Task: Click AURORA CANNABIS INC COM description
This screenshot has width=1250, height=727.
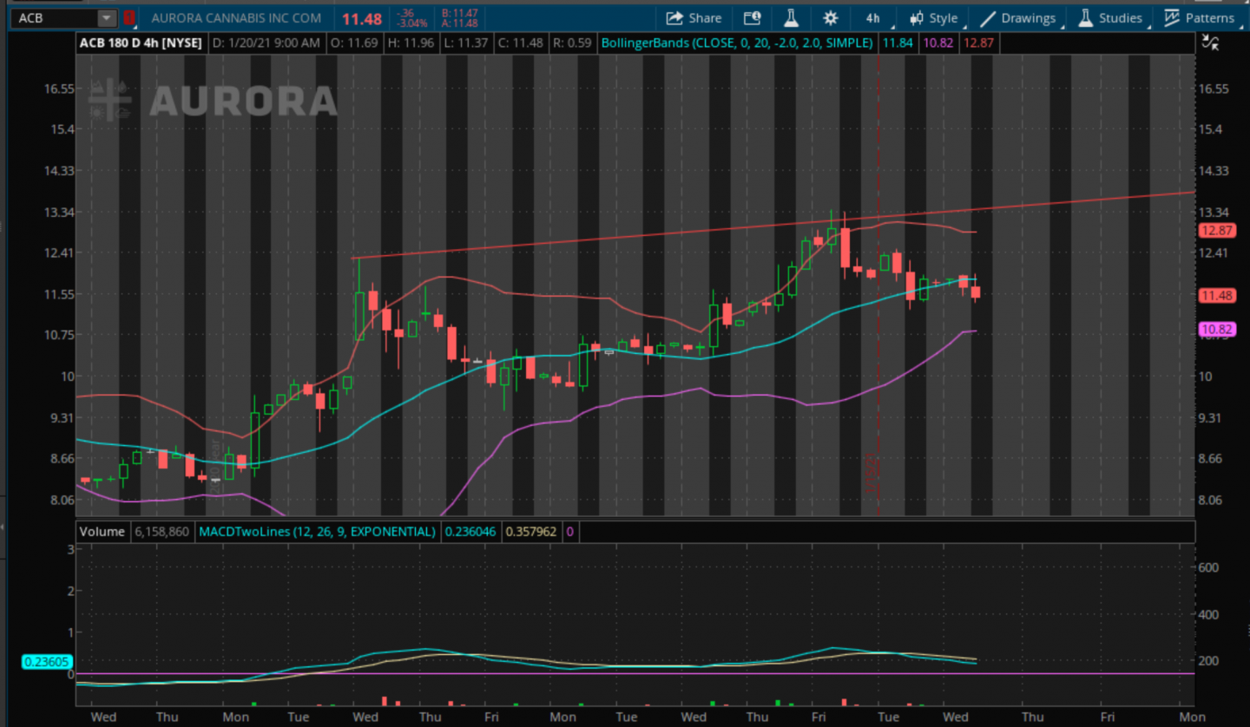Action: 236,18
